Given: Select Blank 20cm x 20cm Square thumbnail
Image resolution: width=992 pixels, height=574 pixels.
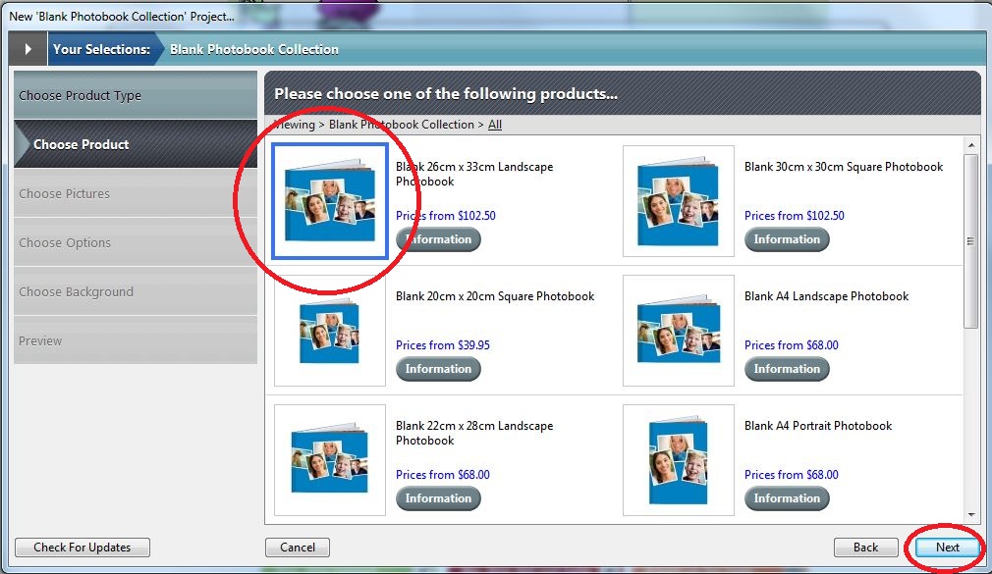Looking at the screenshot, I should (x=330, y=331).
